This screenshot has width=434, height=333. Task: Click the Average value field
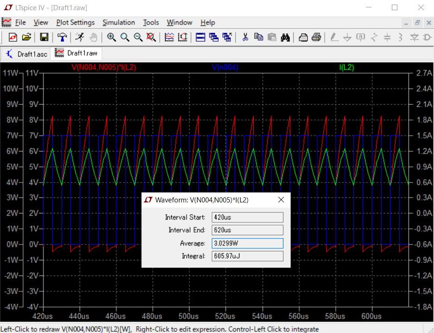point(247,243)
